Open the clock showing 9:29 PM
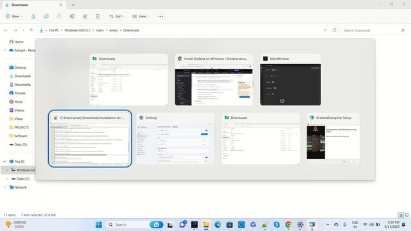 point(392,225)
